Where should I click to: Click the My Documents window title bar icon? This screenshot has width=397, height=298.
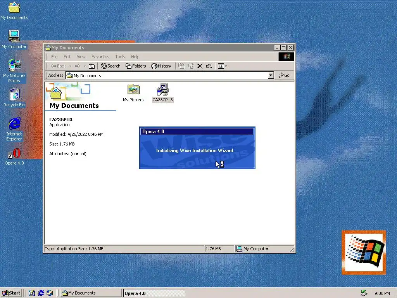click(48, 48)
